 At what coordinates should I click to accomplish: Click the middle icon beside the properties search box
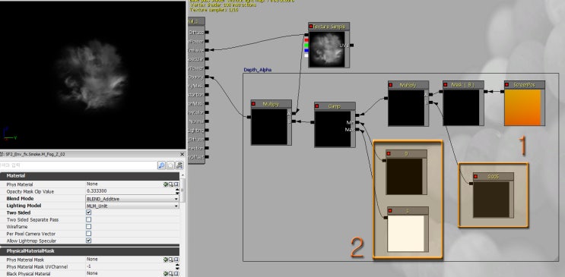[x=170, y=165]
